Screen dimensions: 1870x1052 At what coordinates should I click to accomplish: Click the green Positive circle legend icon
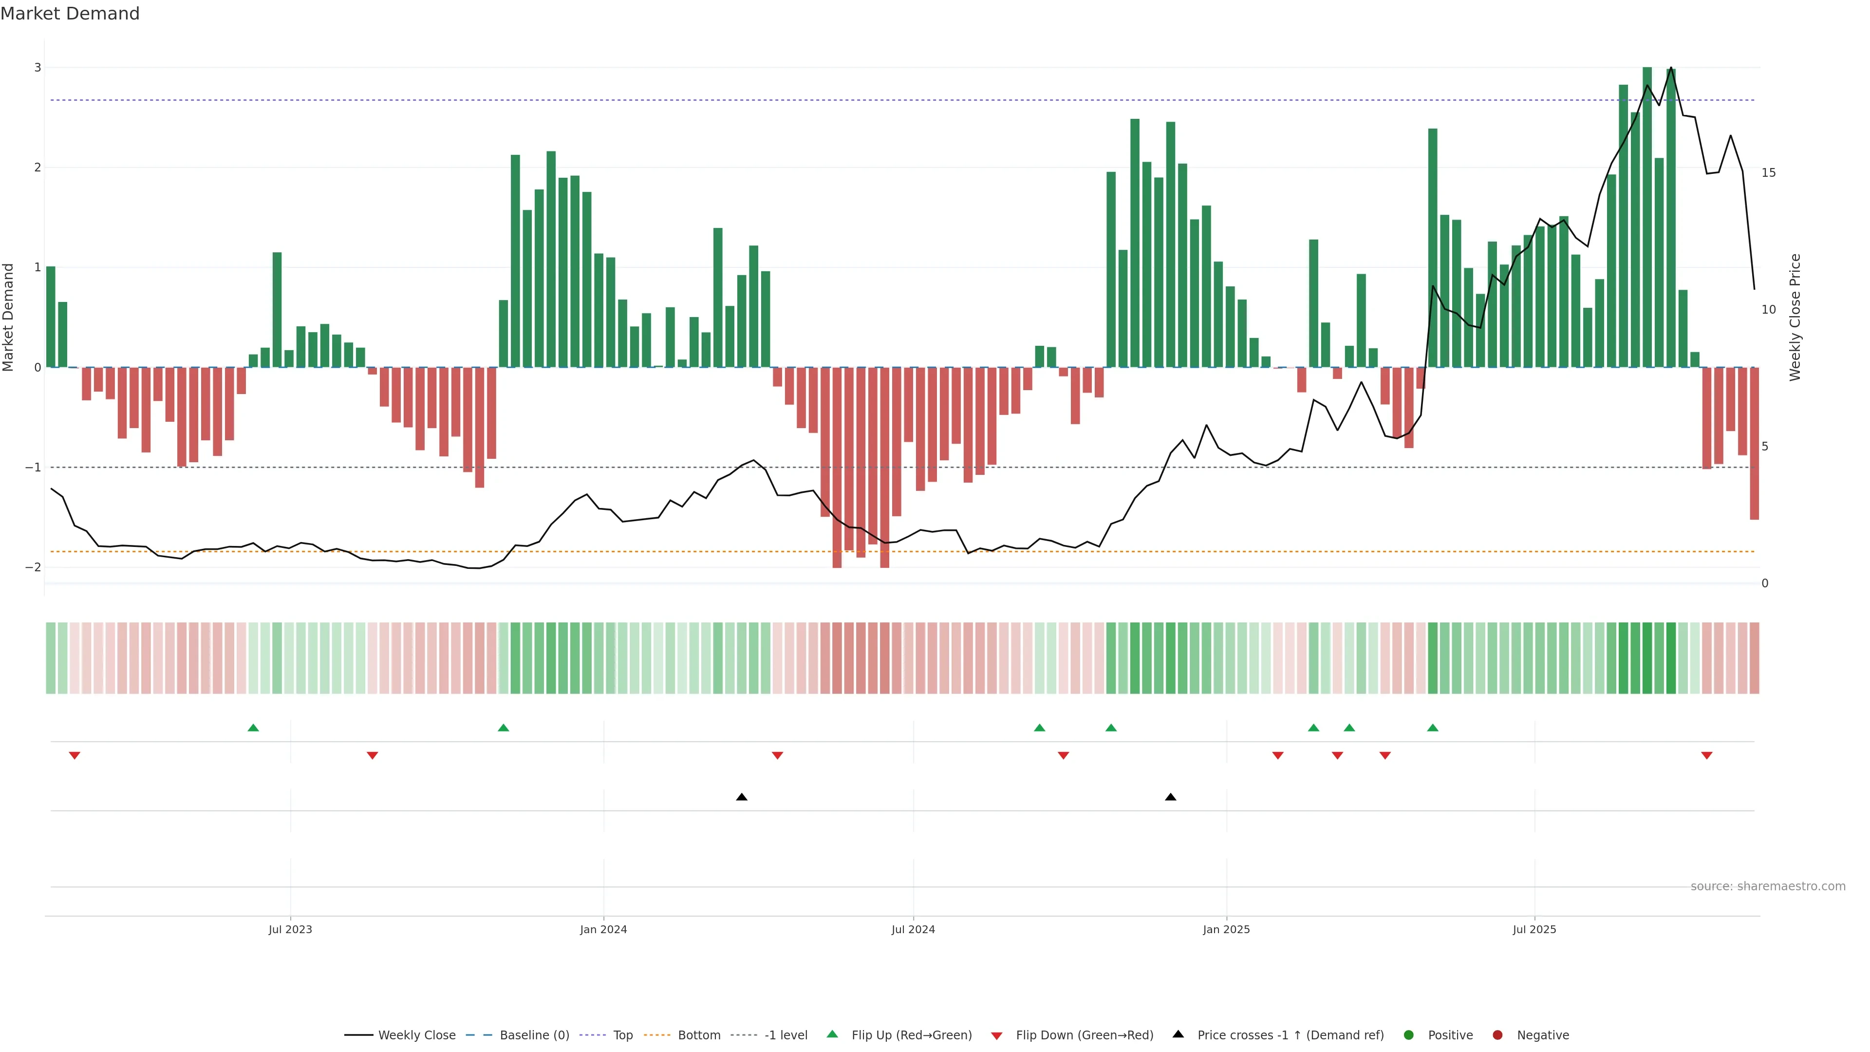[1409, 1035]
